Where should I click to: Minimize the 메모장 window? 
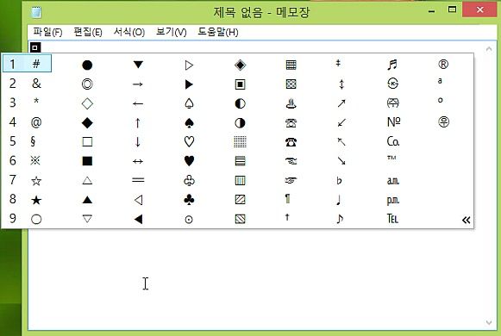432,10
